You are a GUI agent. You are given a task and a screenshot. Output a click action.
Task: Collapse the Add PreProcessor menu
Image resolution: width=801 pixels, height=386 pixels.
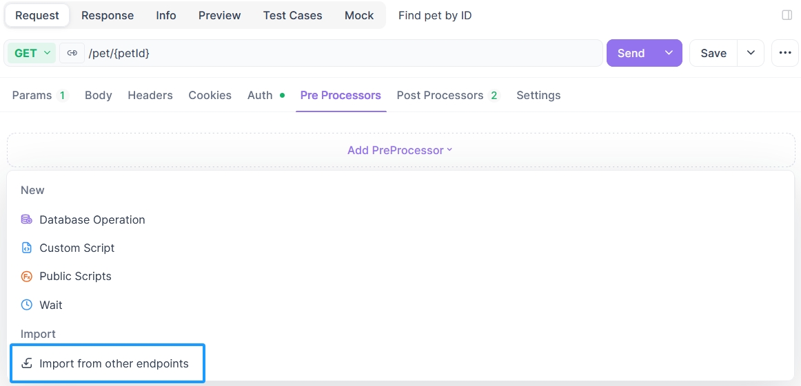click(400, 150)
